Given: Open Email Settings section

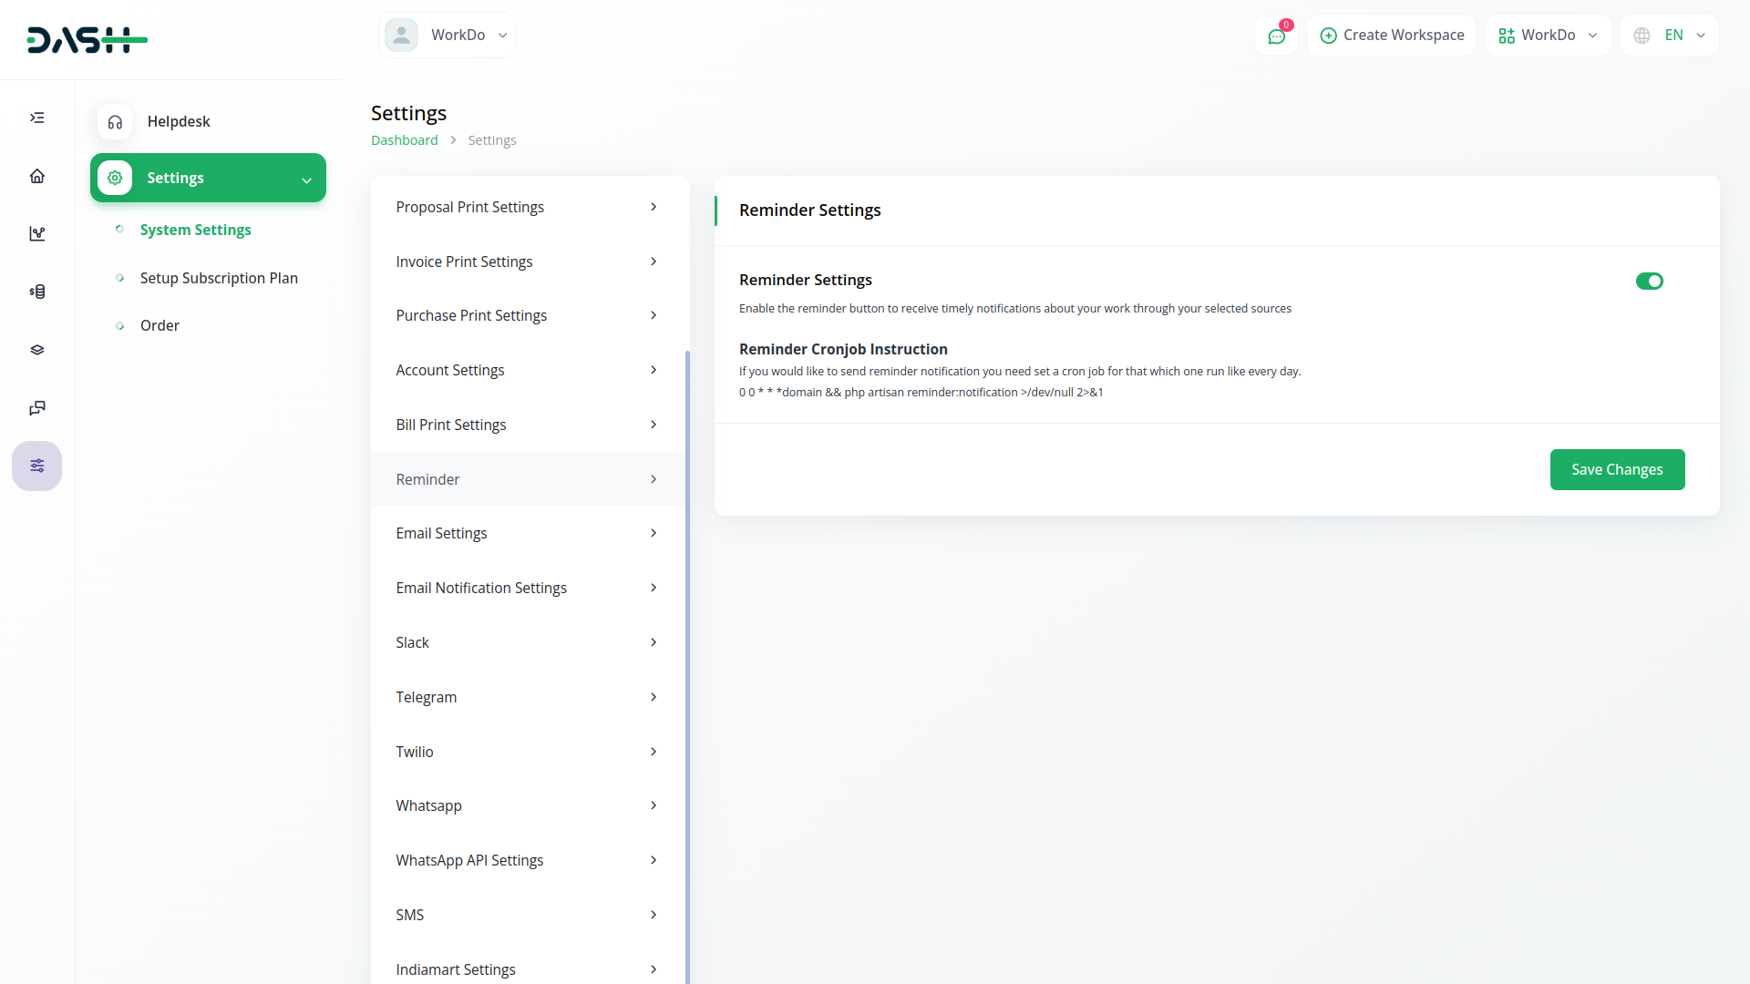Looking at the screenshot, I should pos(527,534).
